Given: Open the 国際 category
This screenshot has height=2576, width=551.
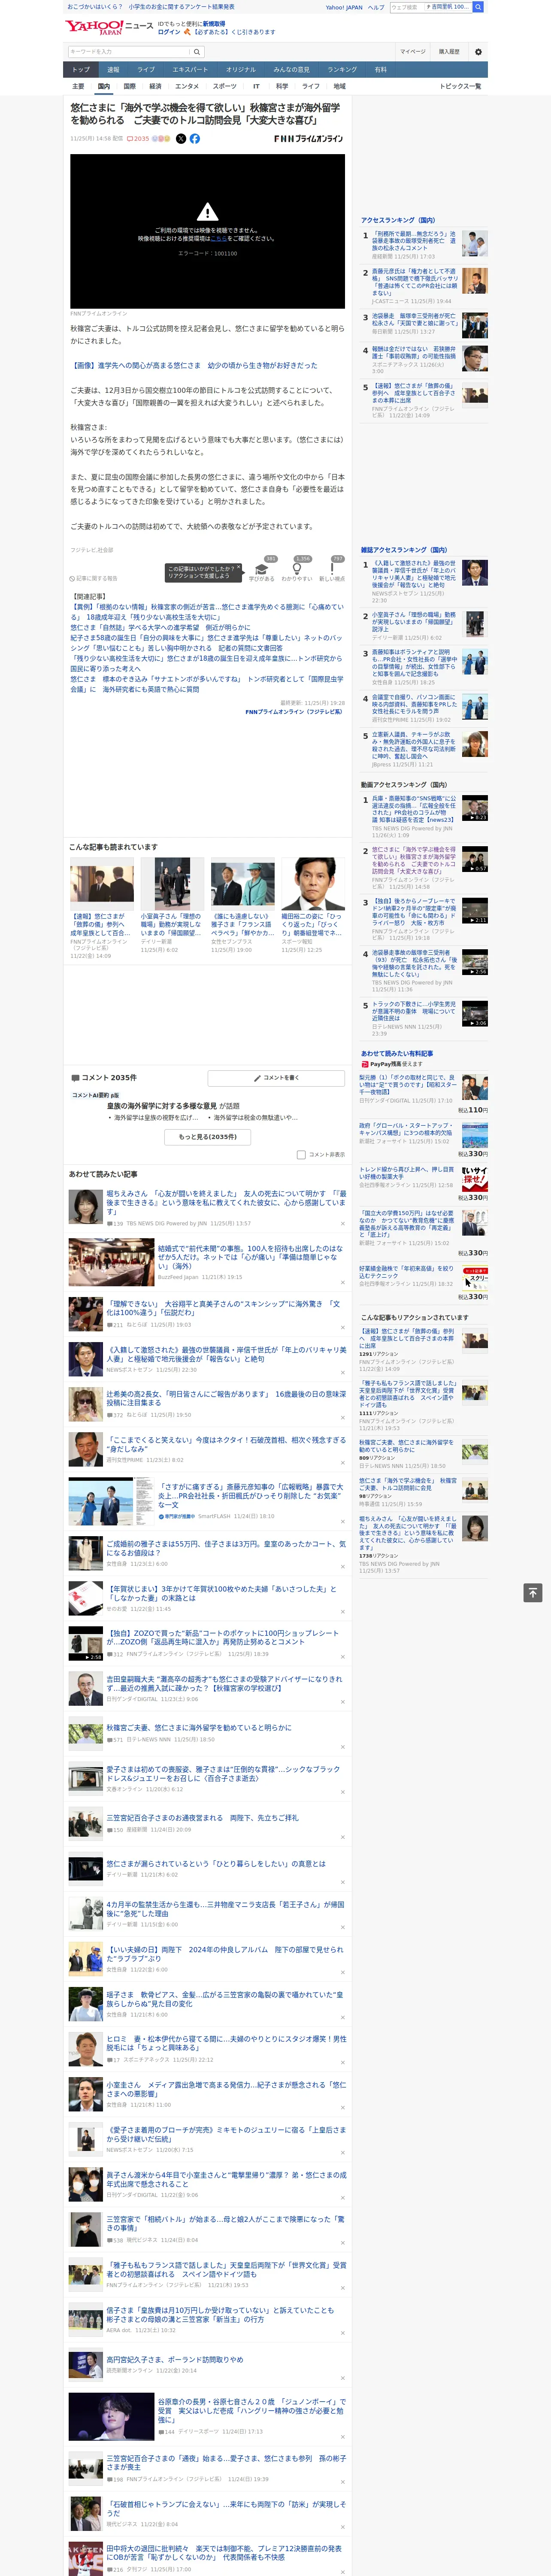Looking at the screenshot, I should pos(129,86).
